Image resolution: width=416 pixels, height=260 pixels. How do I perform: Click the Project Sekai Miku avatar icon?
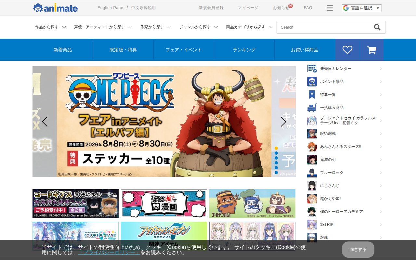click(312, 121)
